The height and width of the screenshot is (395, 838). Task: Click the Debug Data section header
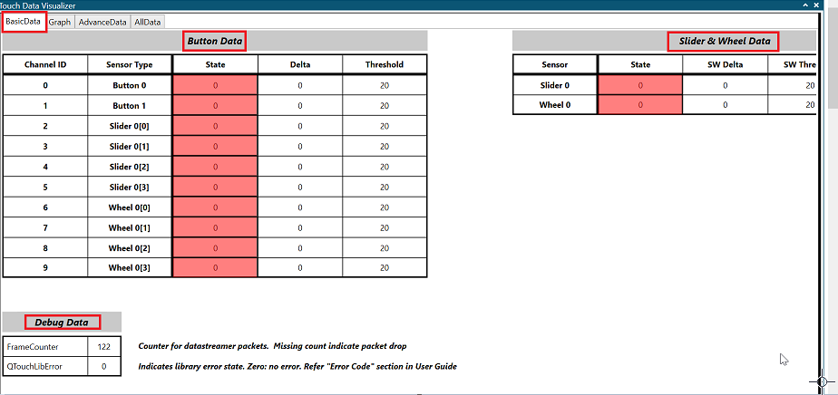click(62, 323)
